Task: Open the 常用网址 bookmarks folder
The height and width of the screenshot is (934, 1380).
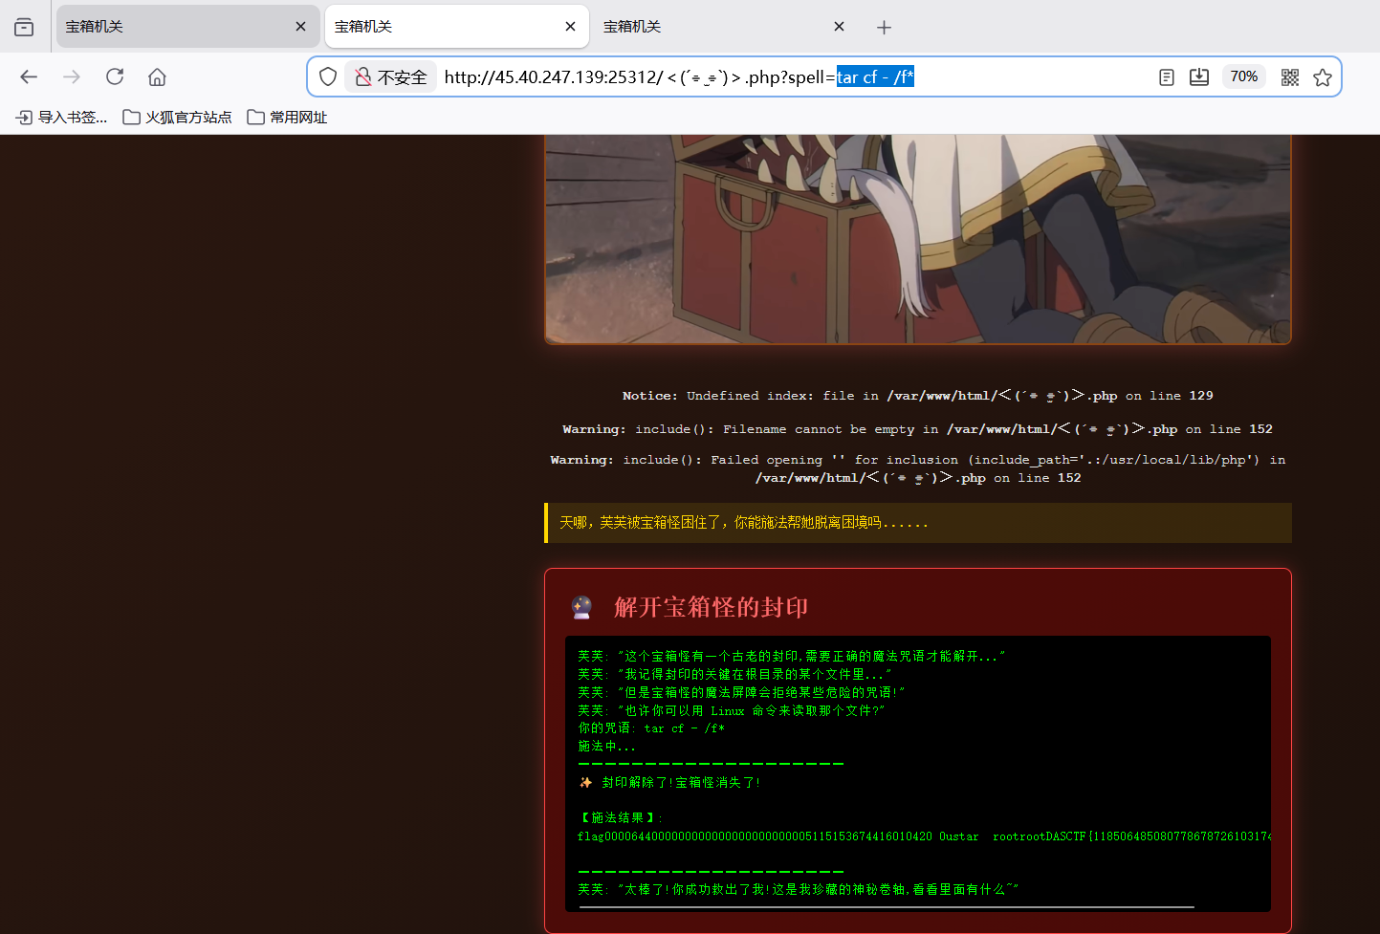Action: tap(287, 117)
